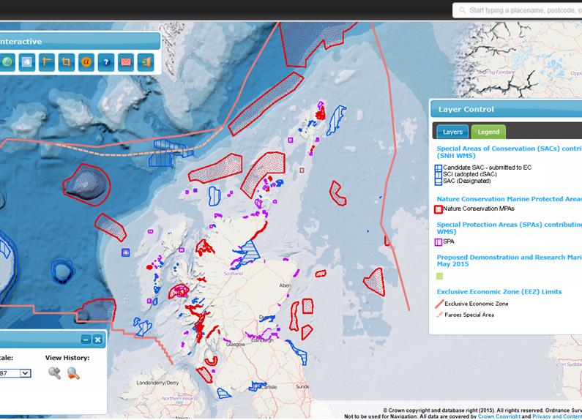Select the Legend tab

click(488, 132)
